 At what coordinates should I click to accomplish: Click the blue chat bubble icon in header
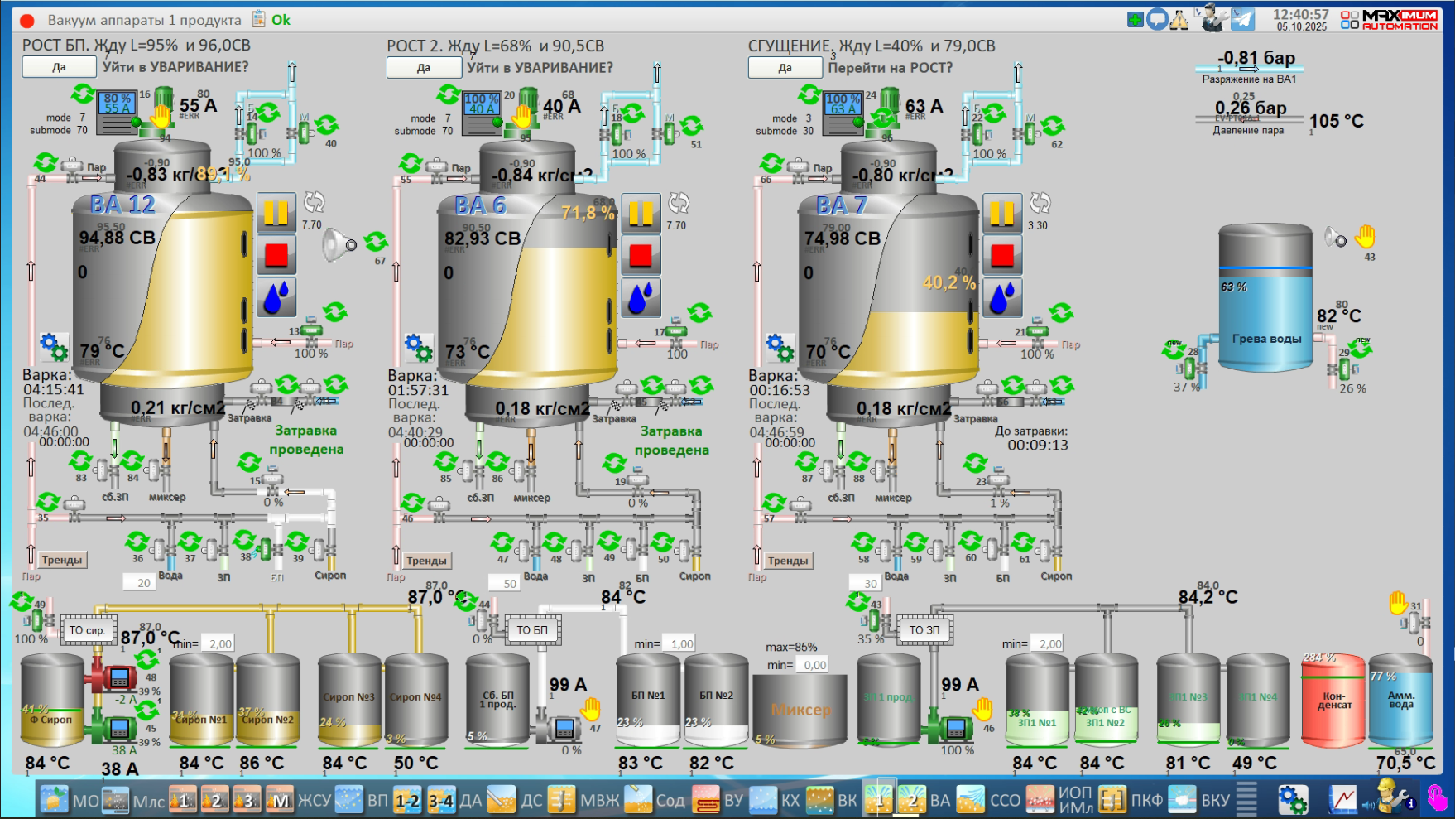(1157, 19)
